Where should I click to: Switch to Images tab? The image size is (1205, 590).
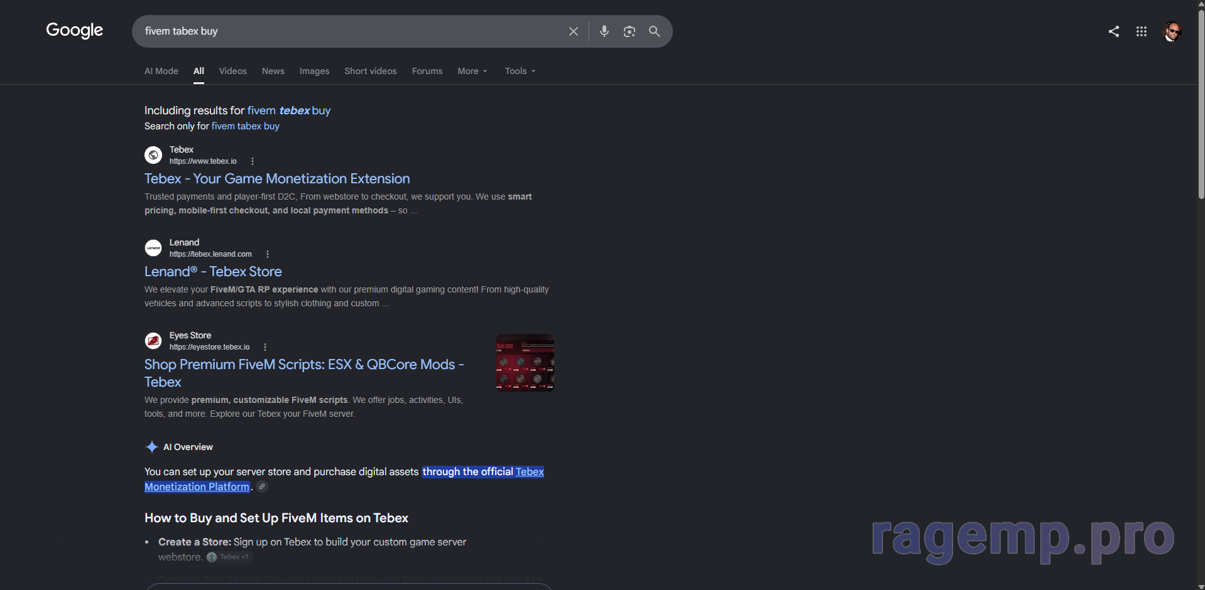click(x=314, y=71)
